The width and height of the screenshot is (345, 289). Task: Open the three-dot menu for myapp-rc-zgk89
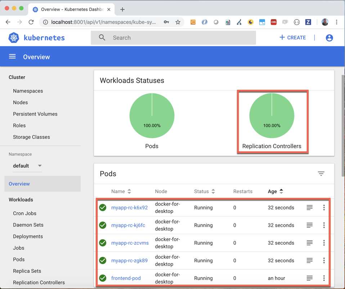324,260
